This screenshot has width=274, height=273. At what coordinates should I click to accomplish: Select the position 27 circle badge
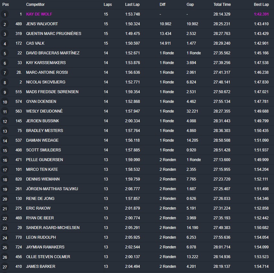coord(5,267)
